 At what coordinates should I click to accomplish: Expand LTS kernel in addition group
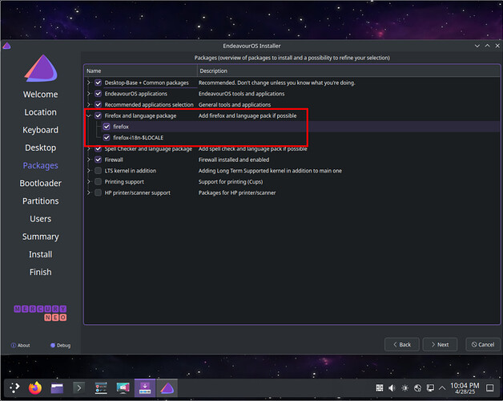[89, 171]
